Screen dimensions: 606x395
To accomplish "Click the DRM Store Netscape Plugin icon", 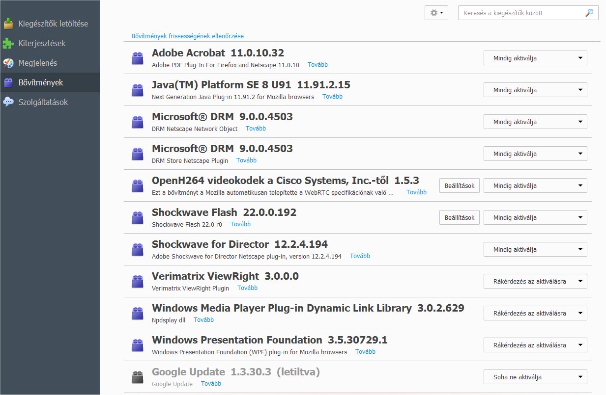I will (138, 154).
